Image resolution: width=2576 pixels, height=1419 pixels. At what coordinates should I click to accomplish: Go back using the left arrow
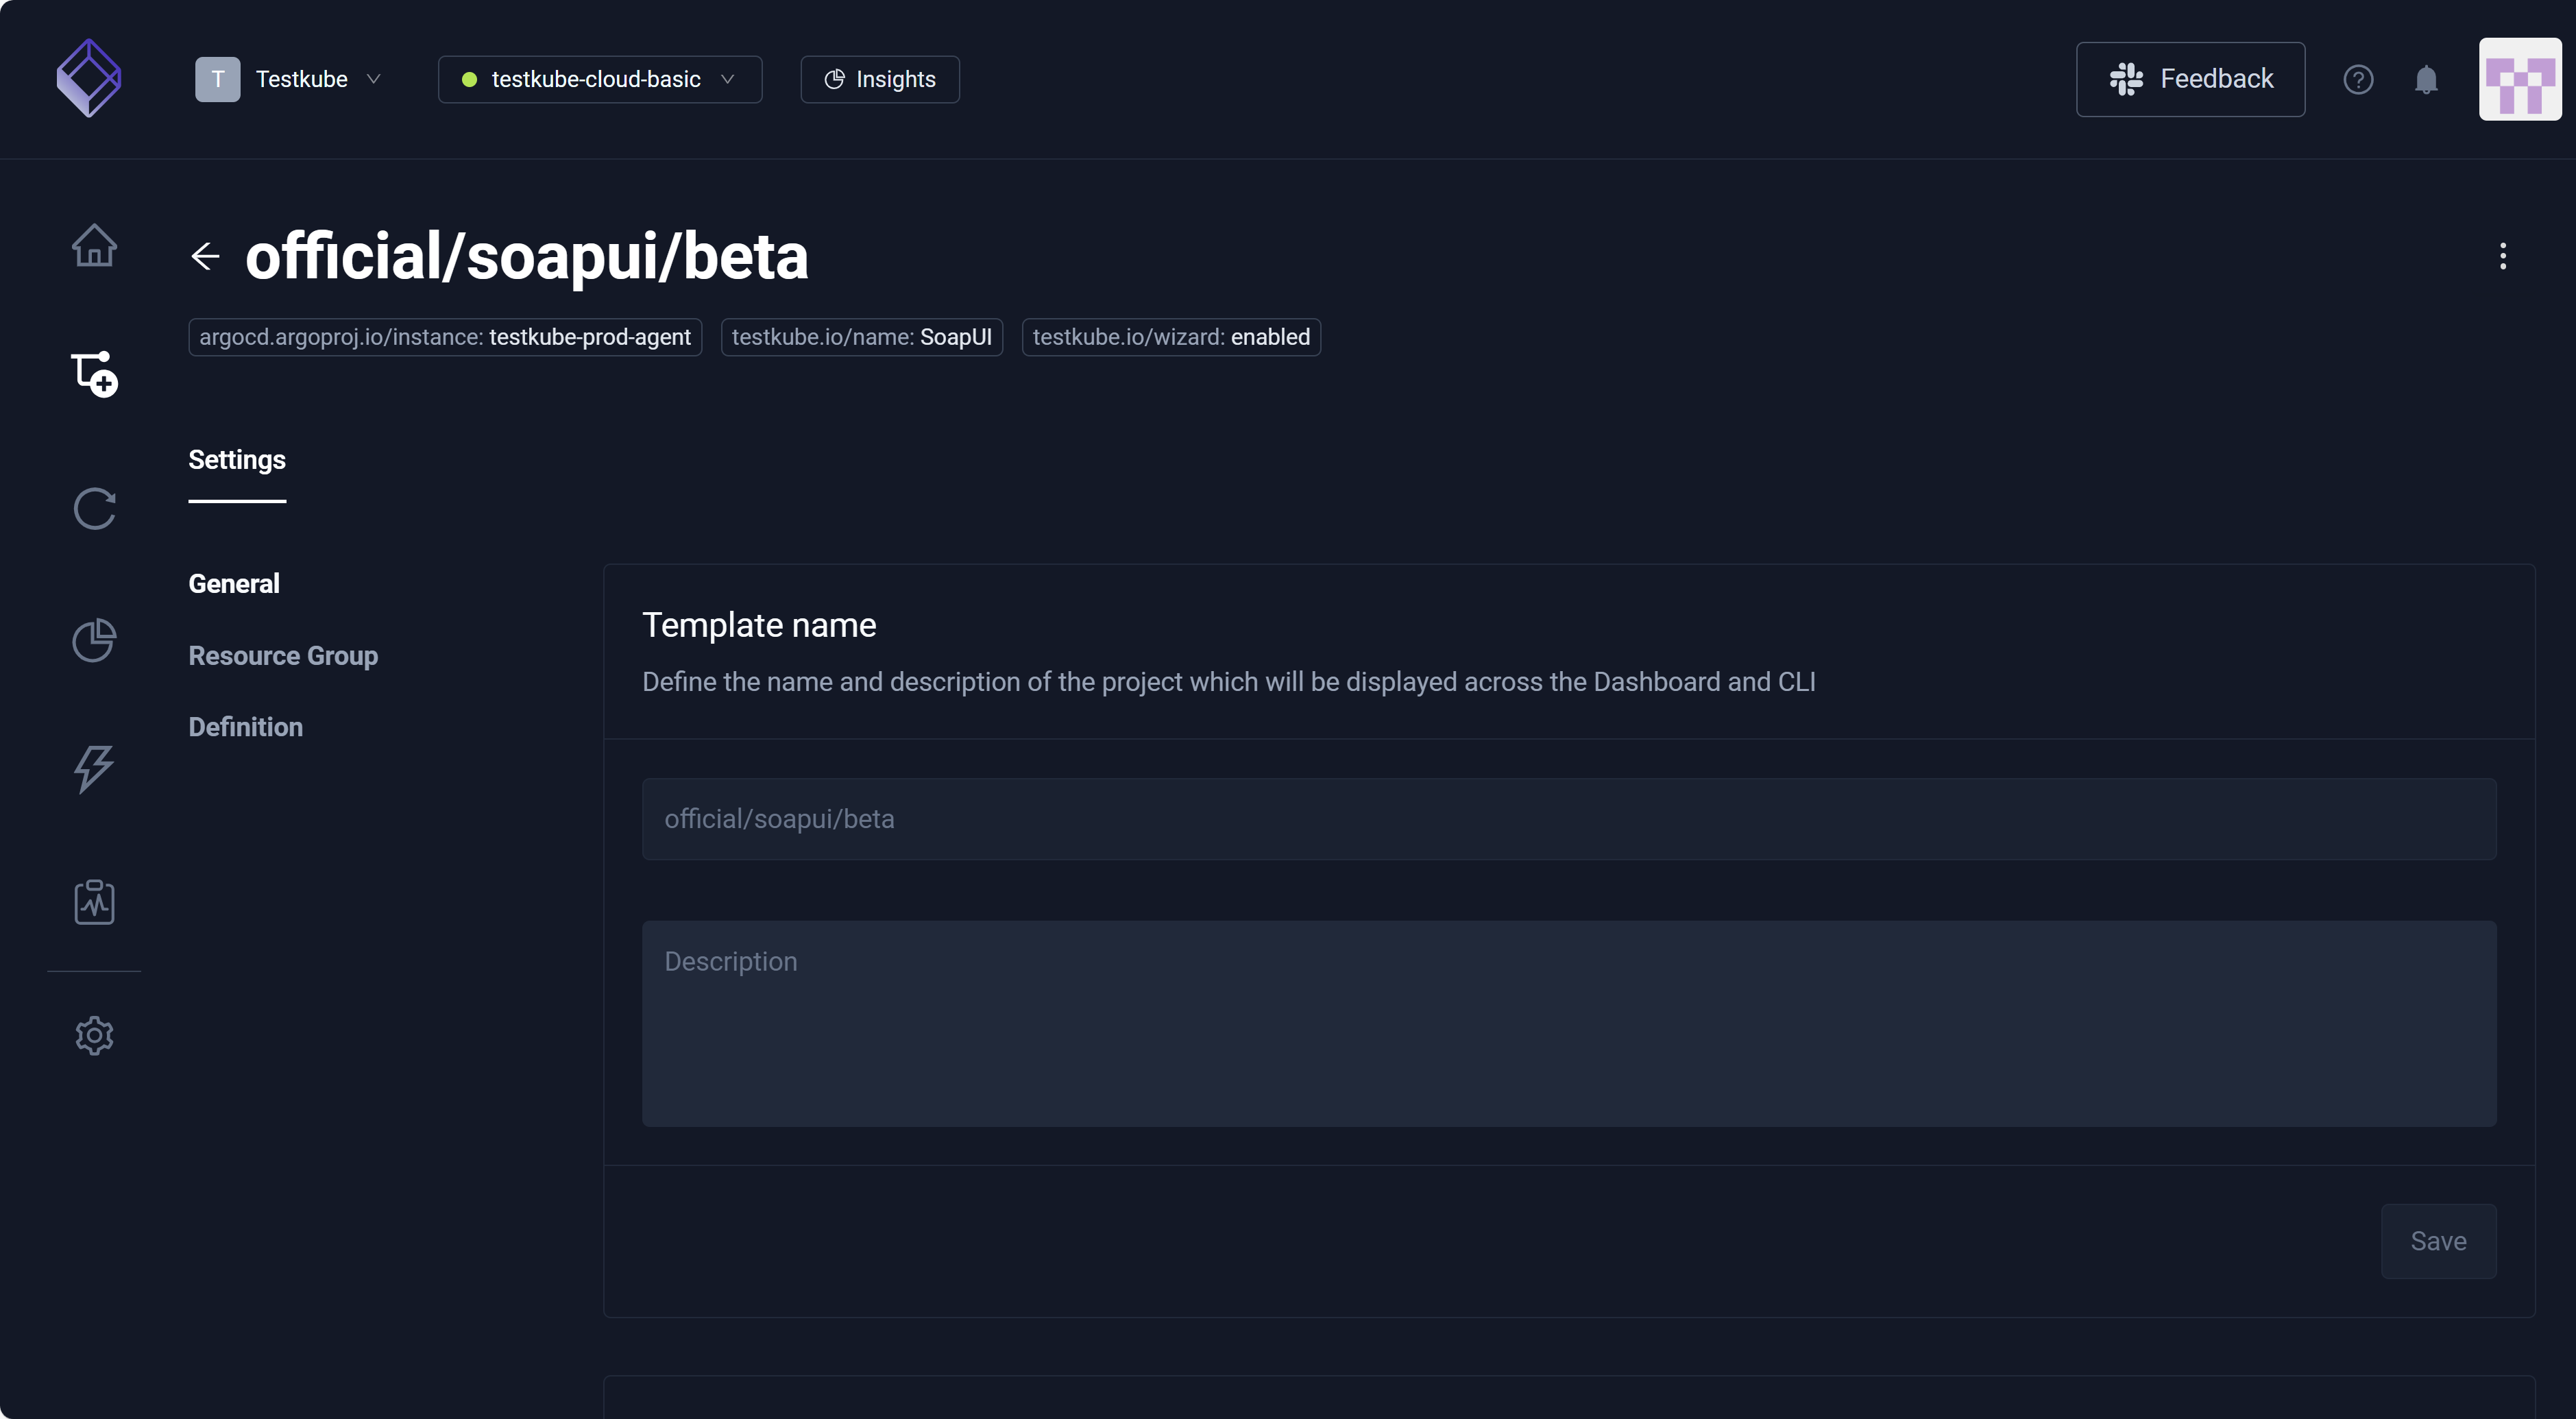coord(205,256)
